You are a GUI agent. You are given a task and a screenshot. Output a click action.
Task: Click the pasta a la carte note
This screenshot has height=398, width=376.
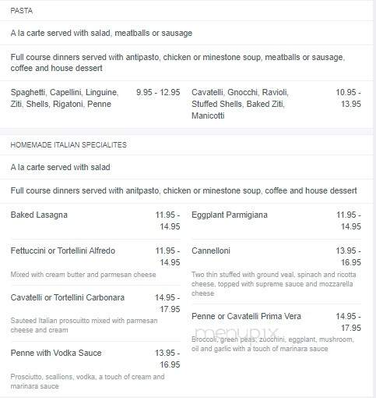tap(101, 33)
